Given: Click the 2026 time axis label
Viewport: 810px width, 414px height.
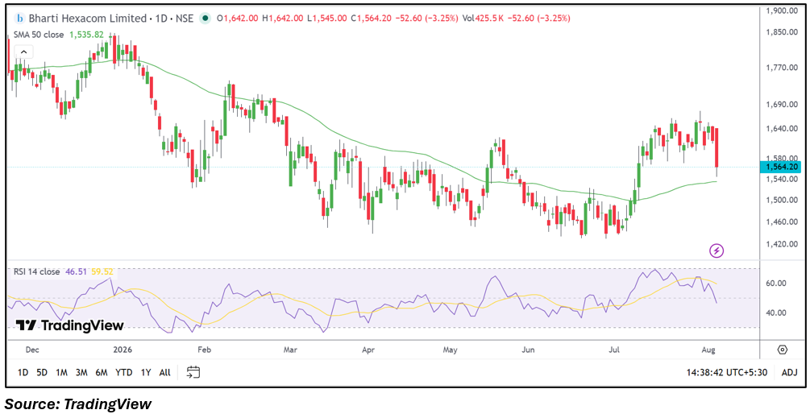Looking at the screenshot, I should pos(123,350).
